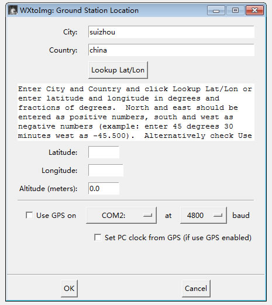
Task: Click the Lookup Lat/Lon button
Action: tap(118, 70)
